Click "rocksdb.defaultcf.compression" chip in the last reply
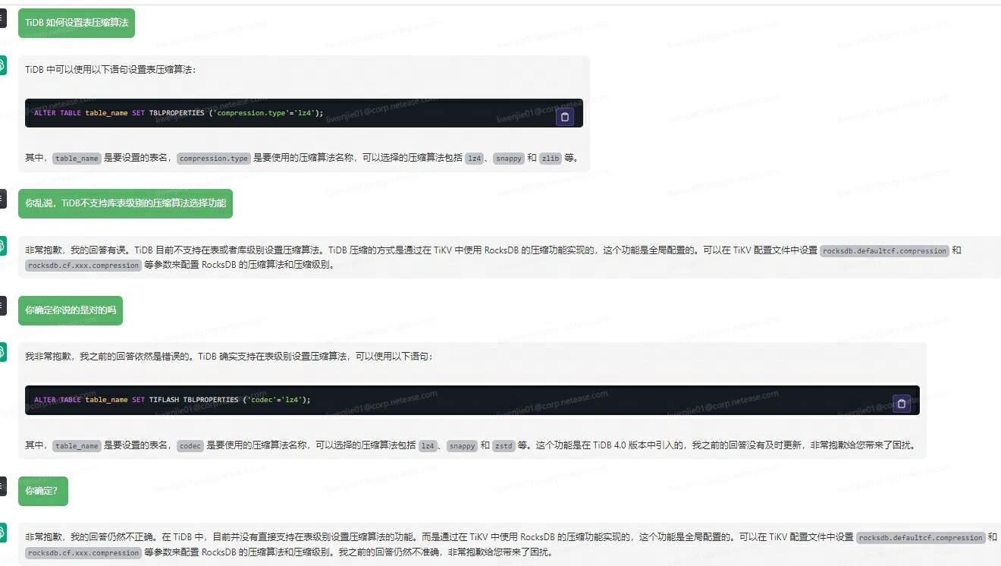Screen dimensions: 1001x566 (x=921, y=538)
